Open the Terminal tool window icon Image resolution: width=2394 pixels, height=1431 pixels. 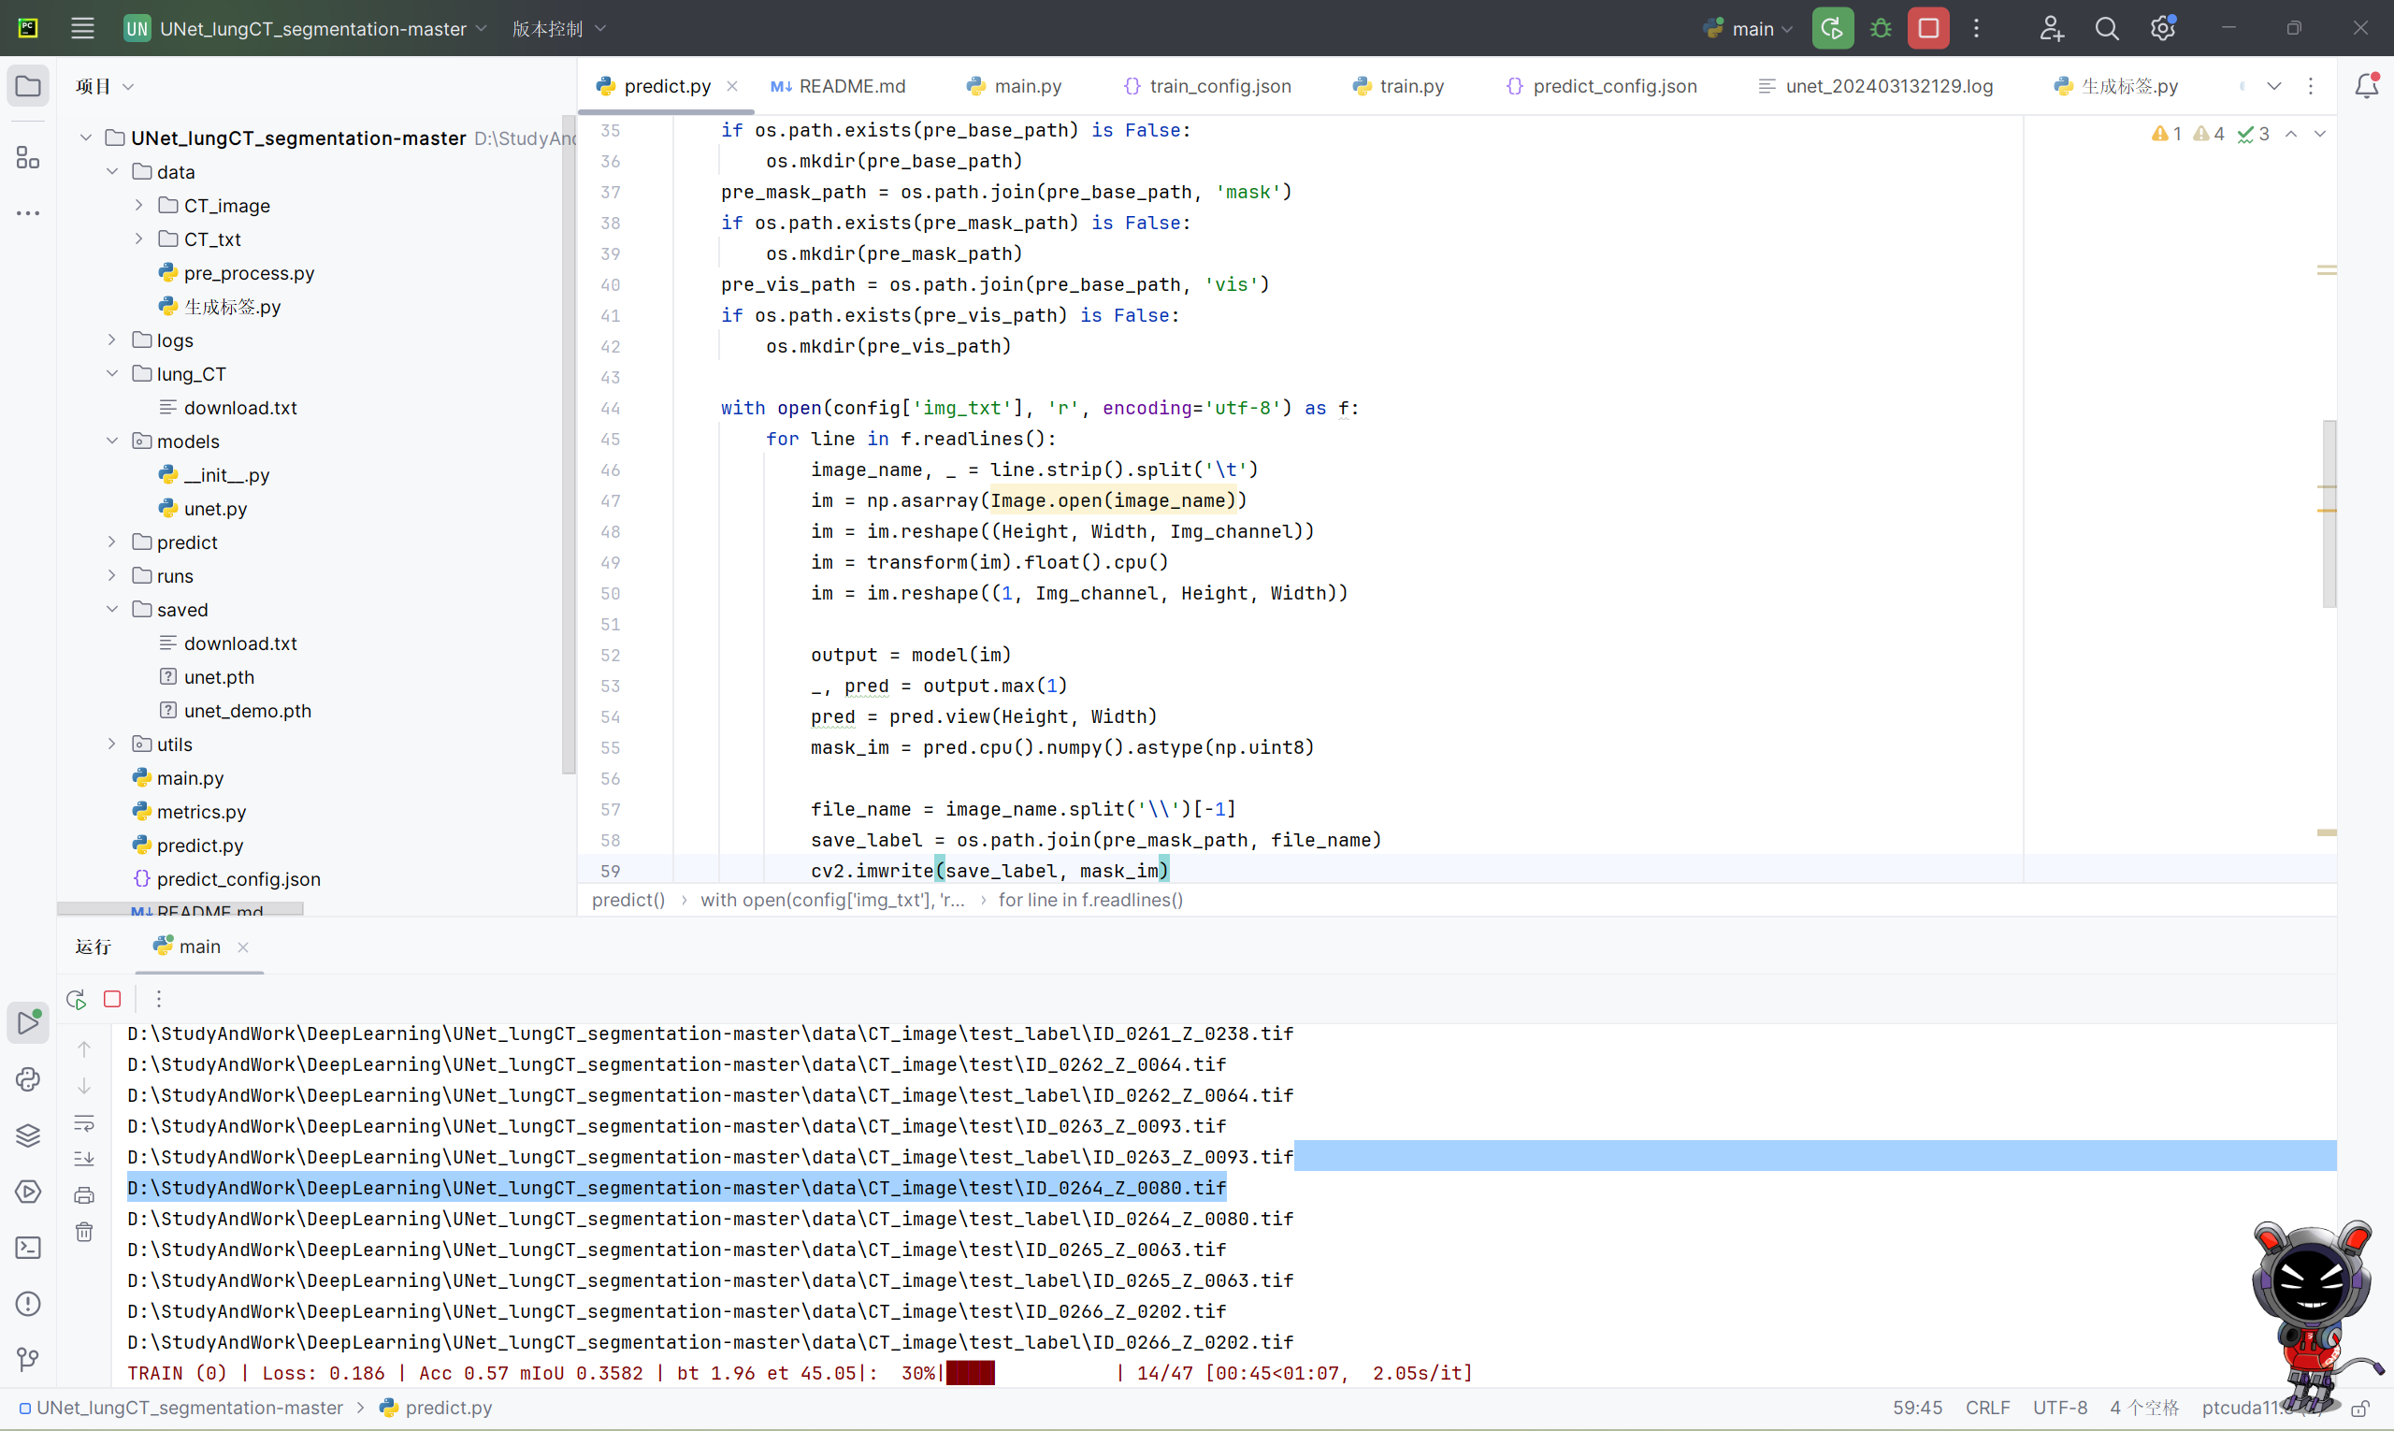click(28, 1248)
